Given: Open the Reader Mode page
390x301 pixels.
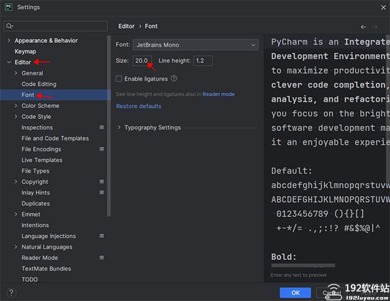Looking at the screenshot, I should [40, 257].
